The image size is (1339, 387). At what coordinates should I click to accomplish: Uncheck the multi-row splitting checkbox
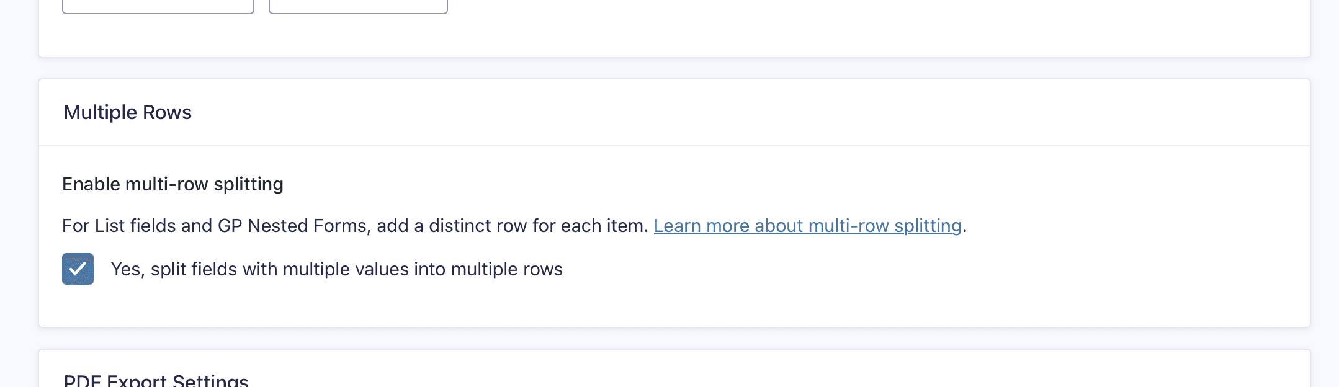(x=79, y=269)
